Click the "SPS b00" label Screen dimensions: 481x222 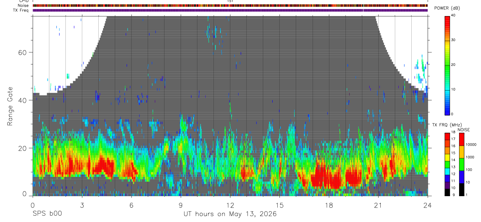47,214
